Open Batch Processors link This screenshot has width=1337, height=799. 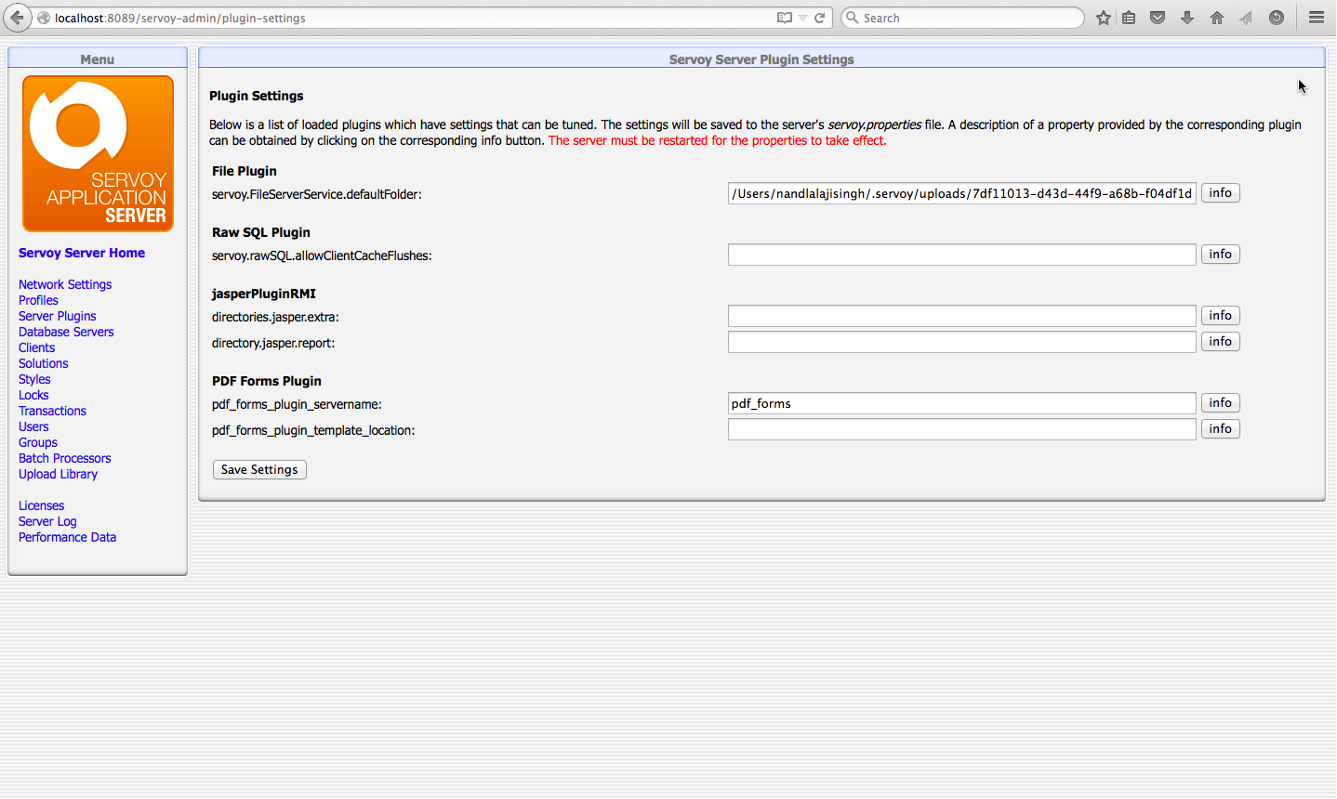65,458
